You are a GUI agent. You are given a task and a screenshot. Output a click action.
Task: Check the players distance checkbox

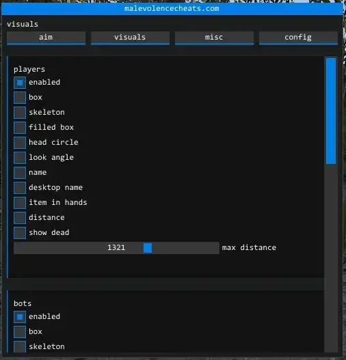[x=20, y=218]
